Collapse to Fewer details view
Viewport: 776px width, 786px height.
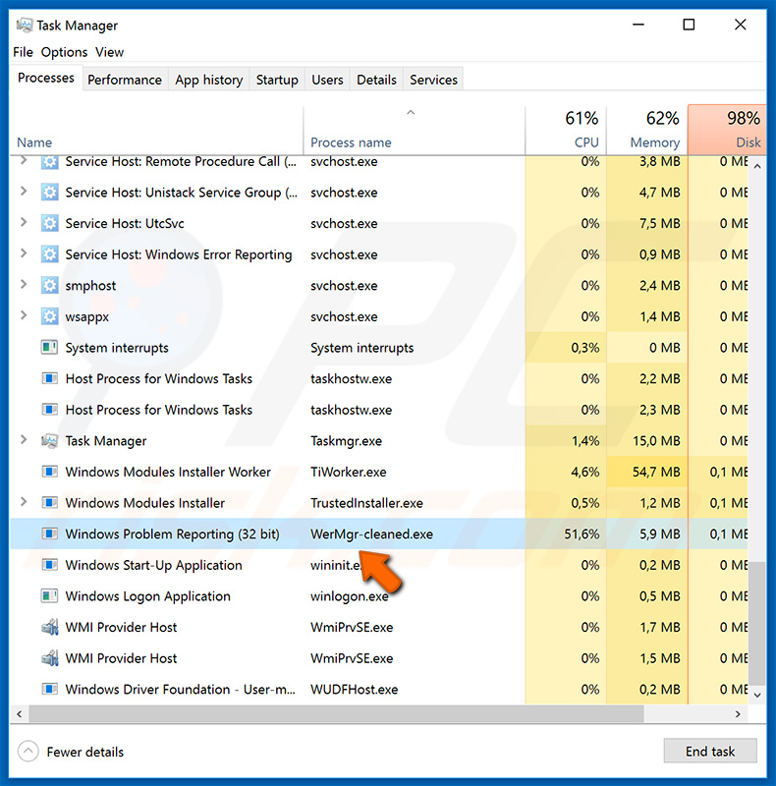pos(71,752)
